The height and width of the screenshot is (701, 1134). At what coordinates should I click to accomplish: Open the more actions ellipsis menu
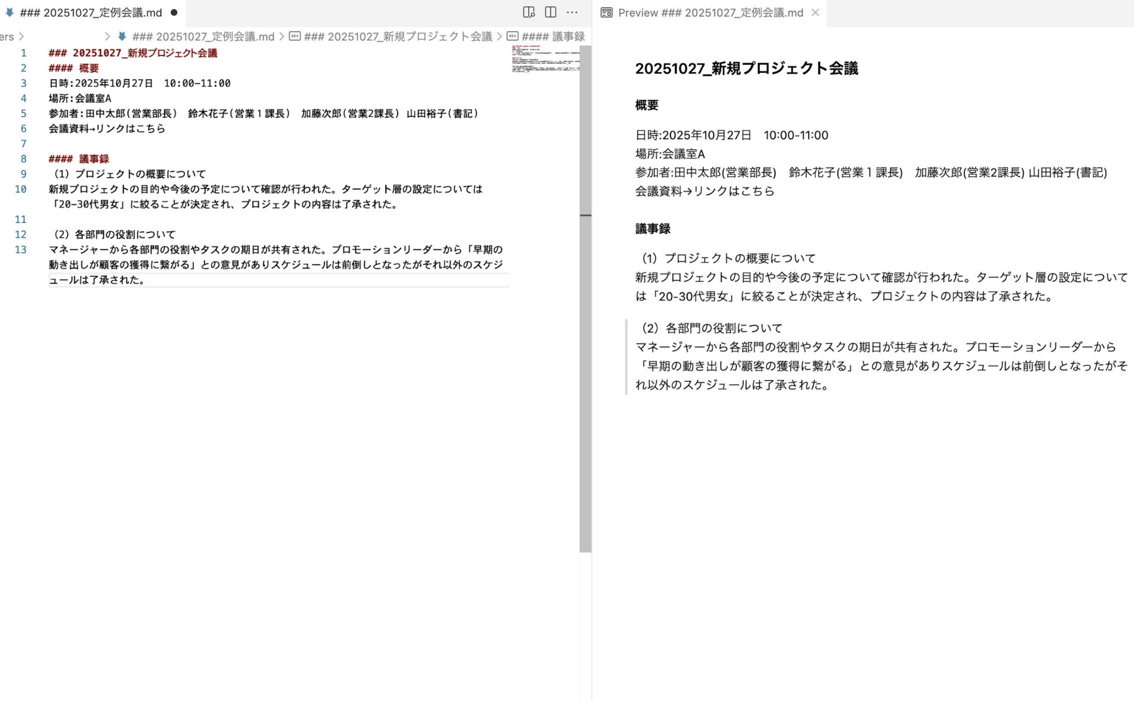click(571, 12)
